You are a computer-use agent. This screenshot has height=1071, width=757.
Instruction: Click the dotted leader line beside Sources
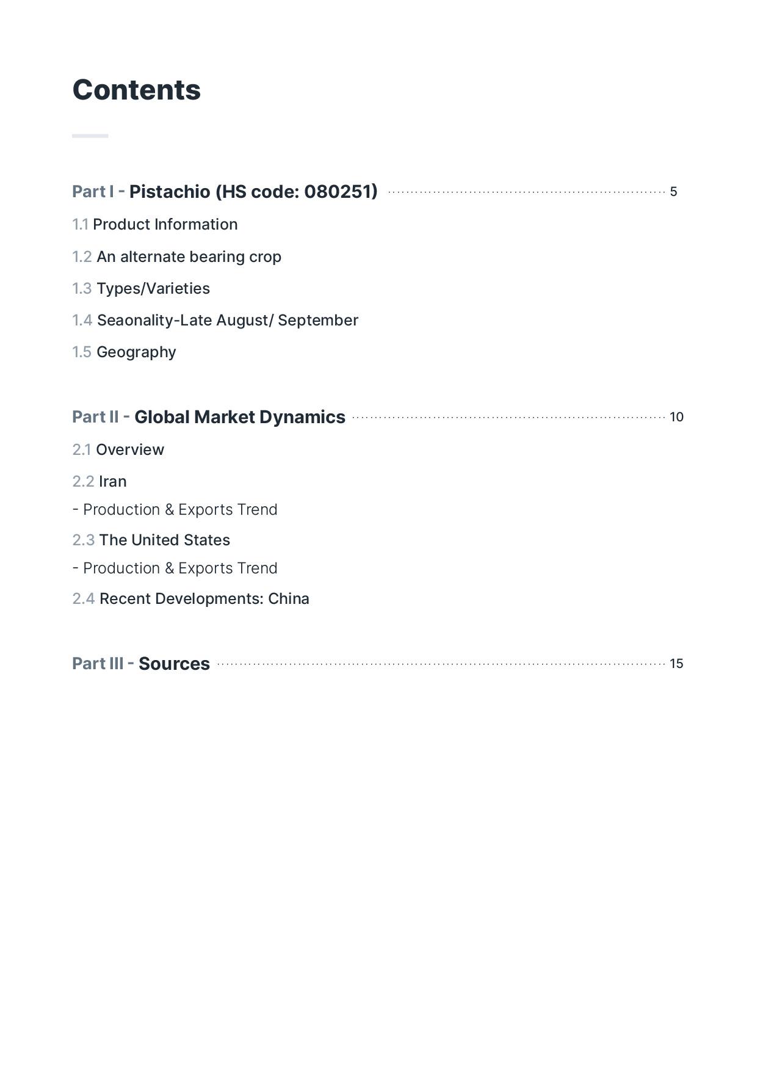441,664
